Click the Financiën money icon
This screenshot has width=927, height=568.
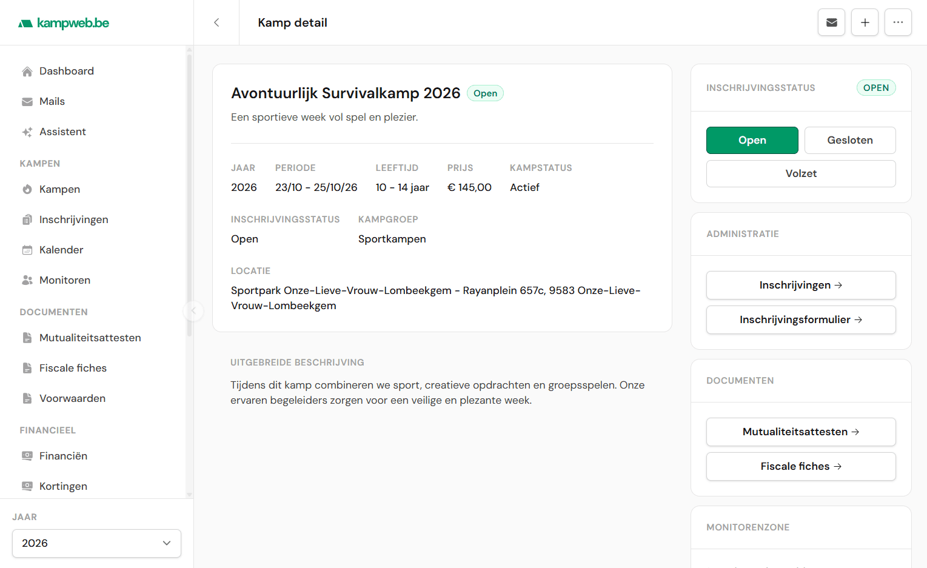click(27, 456)
